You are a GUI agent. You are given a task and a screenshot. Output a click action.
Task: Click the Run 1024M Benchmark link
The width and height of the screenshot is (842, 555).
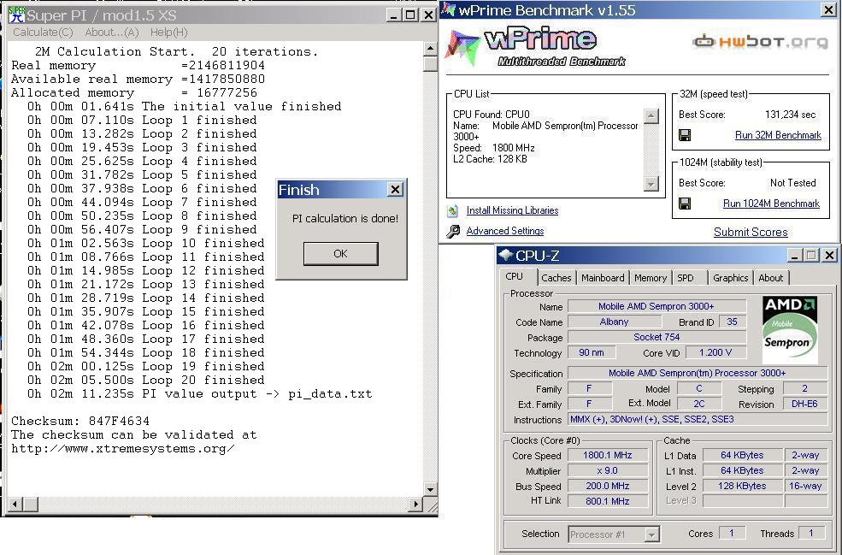pos(771,204)
